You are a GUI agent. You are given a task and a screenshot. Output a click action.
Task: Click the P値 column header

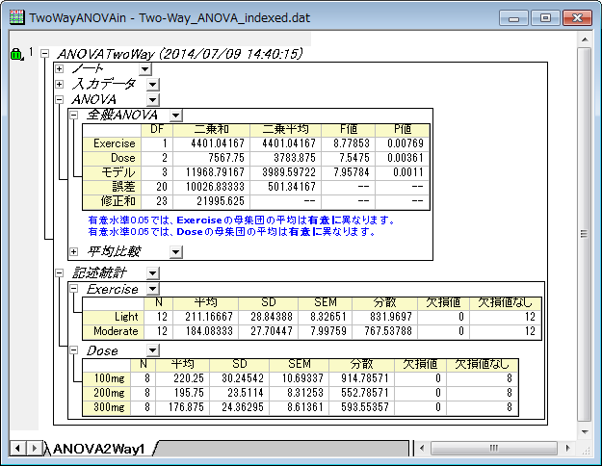click(x=403, y=130)
